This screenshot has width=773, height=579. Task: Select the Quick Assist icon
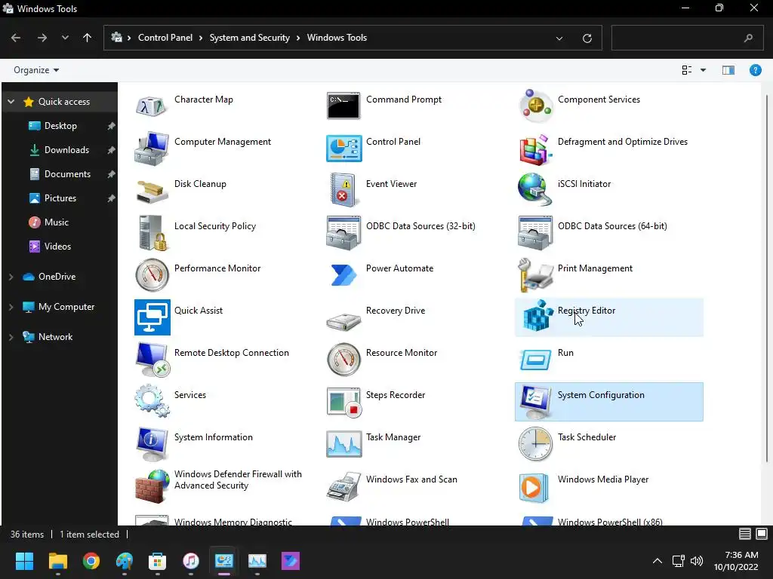(152, 317)
